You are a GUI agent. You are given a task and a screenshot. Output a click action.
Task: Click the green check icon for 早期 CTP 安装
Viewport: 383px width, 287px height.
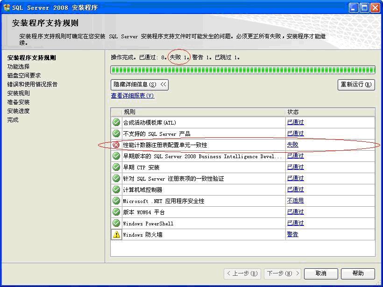coord(116,167)
